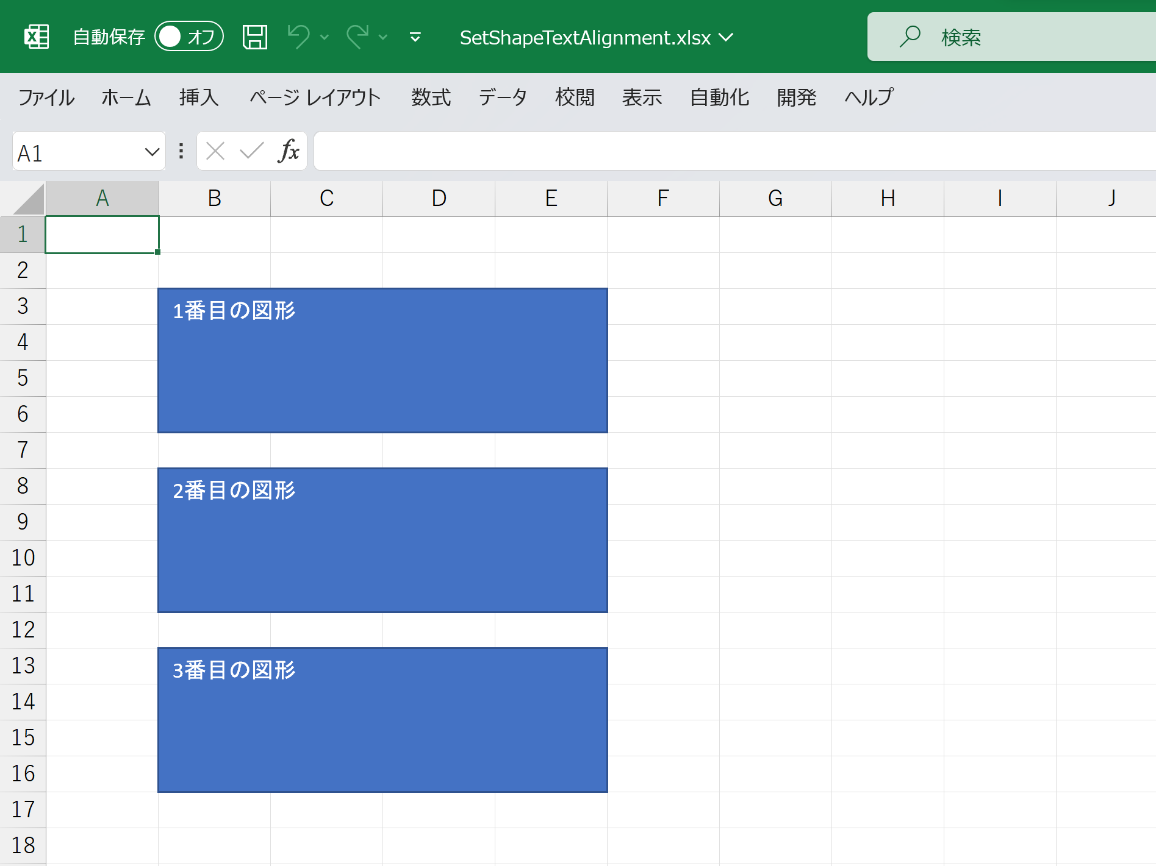Click the Save floppy disk icon
The width and height of the screenshot is (1156, 866).
pos(255,37)
